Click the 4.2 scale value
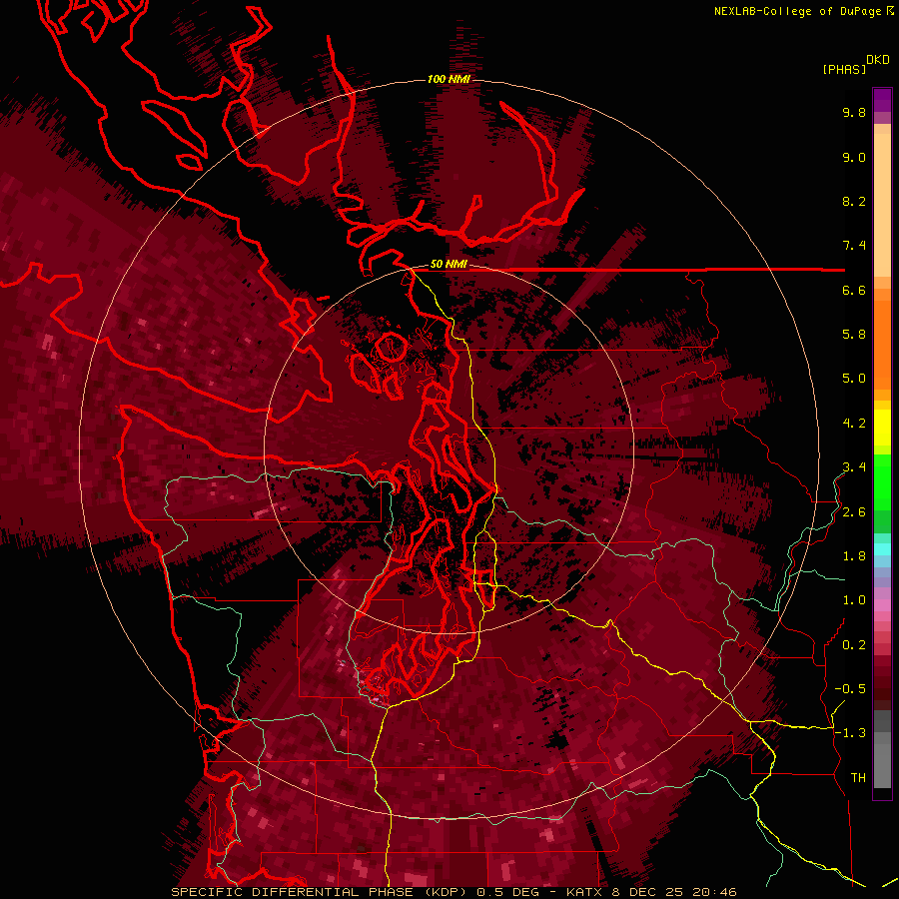The image size is (899, 899). click(x=854, y=424)
